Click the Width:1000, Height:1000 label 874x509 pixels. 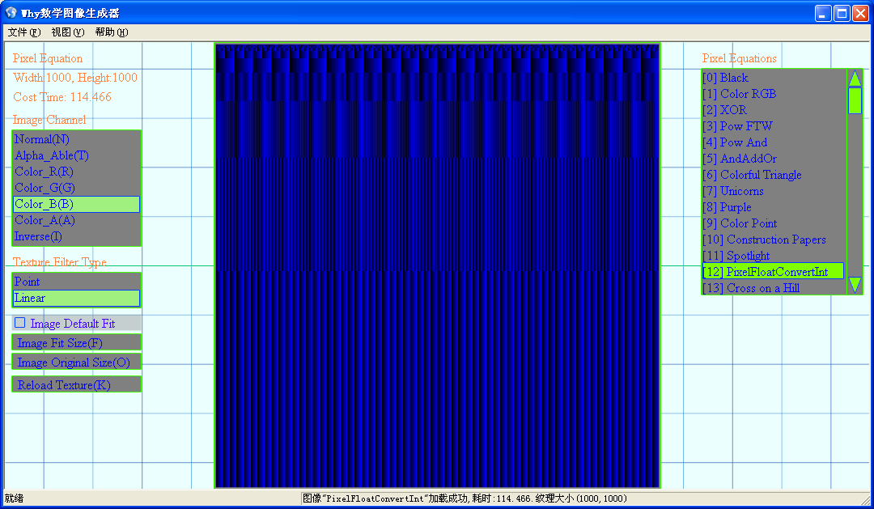click(75, 78)
